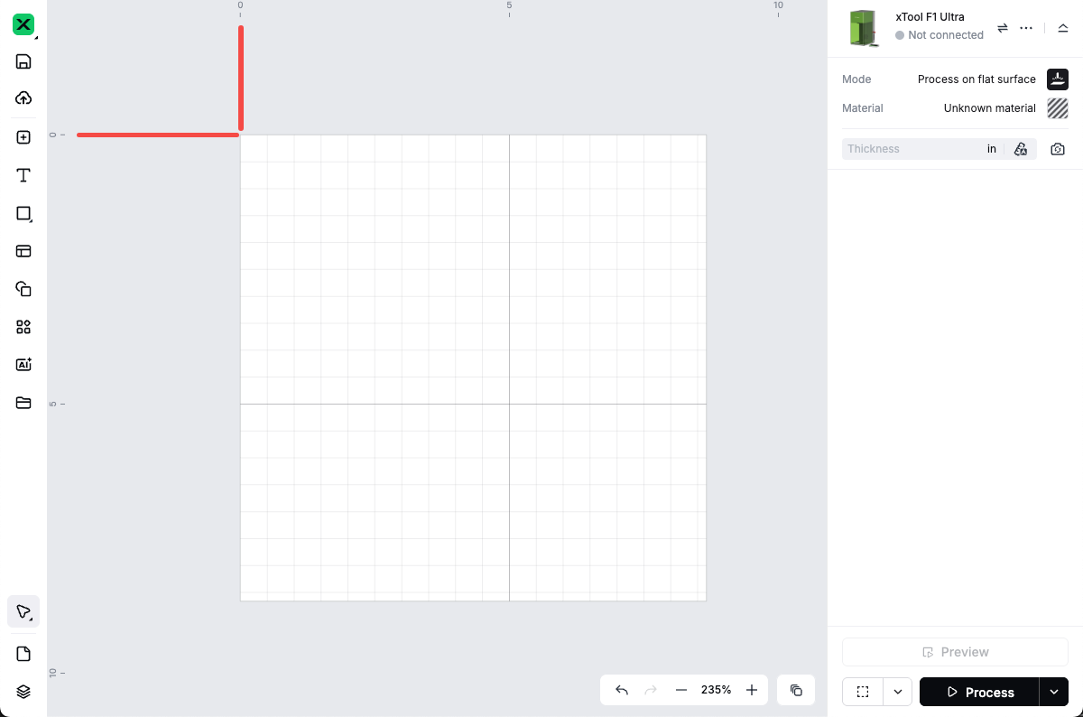Viewport: 1083px width, 717px height.
Task: Open the Layers panel icon
Action: [x=23, y=692]
